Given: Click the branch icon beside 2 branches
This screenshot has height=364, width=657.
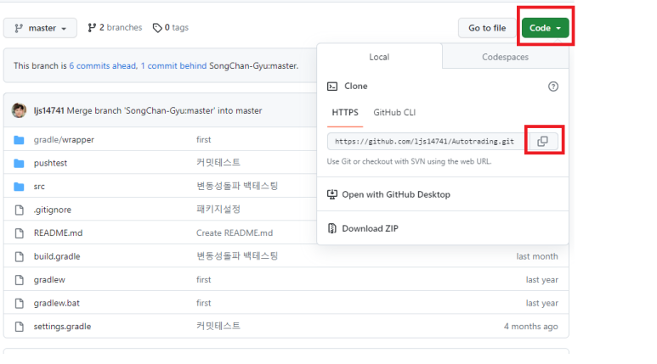Looking at the screenshot, I should [x=92, y=28].
